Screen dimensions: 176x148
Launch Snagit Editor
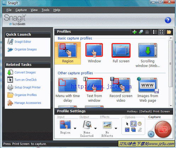(x=23, y=42)
